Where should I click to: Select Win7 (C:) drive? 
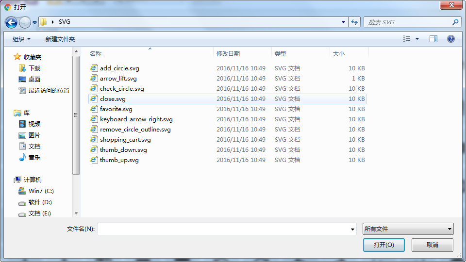pyautogui.click(x=41, y=191)
